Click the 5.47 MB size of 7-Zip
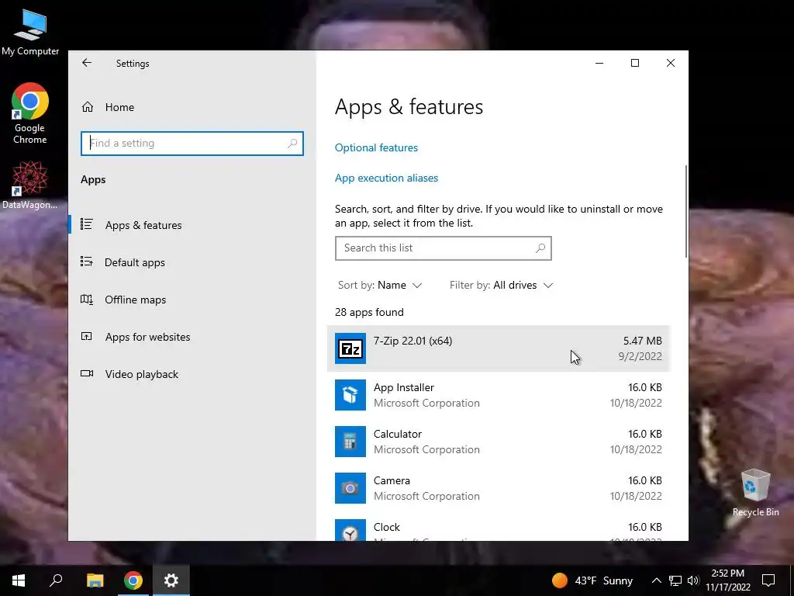The width and height of the screenshot is (794, 596). [642, 341]
